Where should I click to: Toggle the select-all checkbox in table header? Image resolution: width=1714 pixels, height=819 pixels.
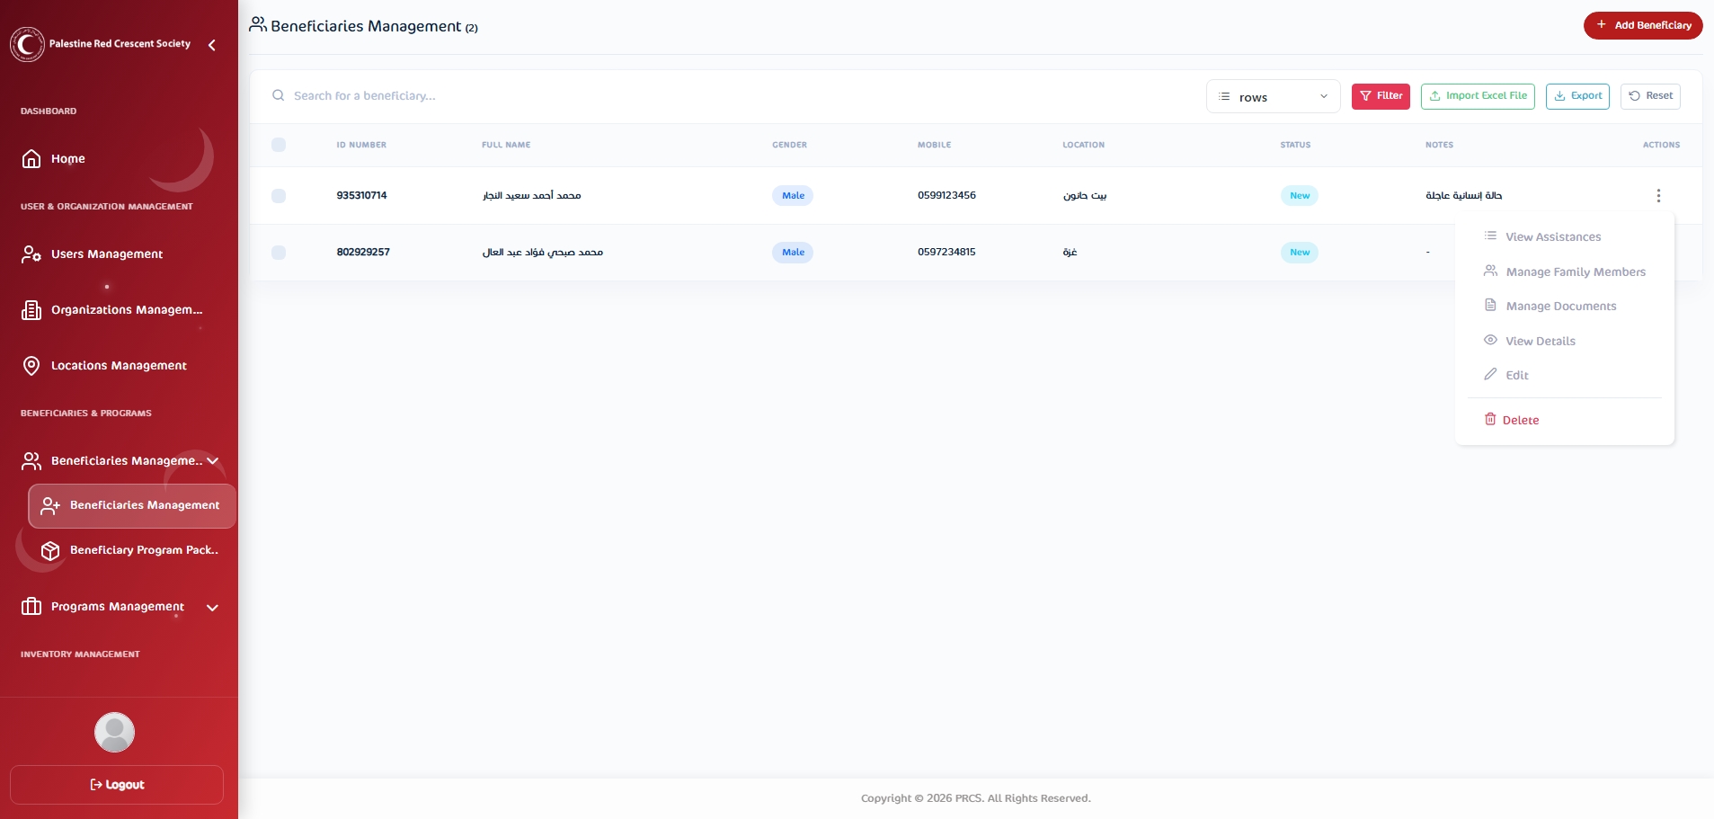click(279, 145)
